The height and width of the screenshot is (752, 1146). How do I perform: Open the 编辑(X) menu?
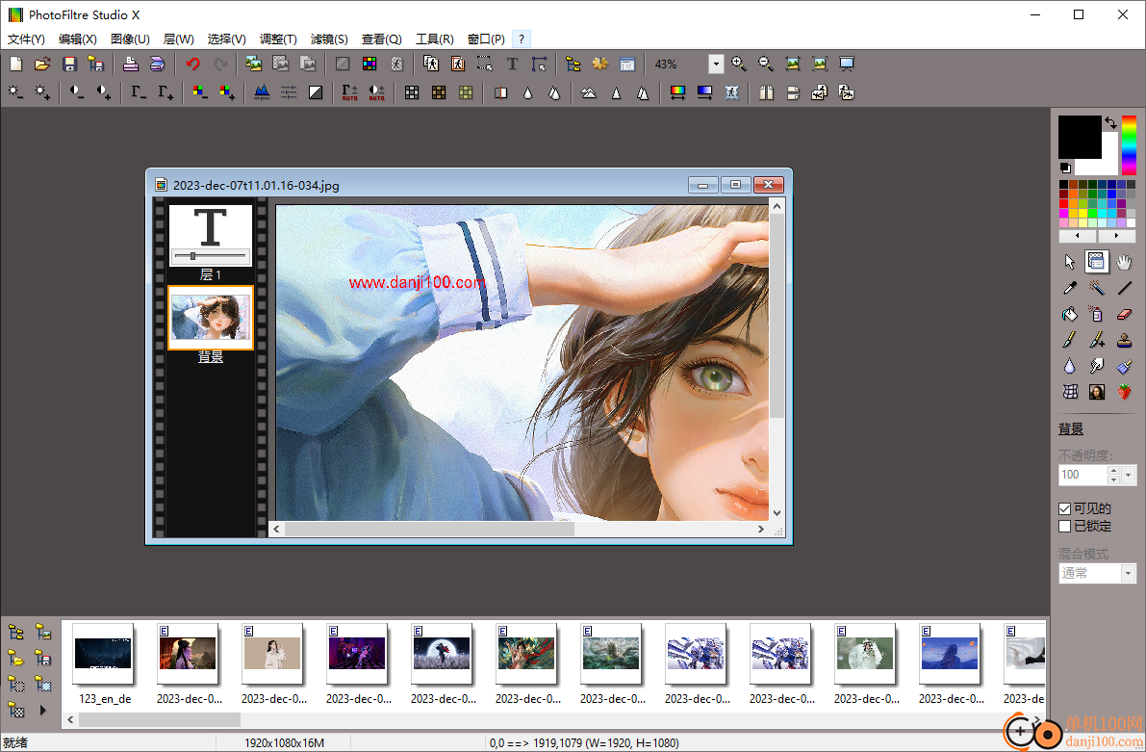[78, 39]
